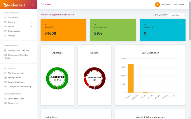
Task: Open the Reports menu item
Action: pyautogui.click(x=12, y=22)
